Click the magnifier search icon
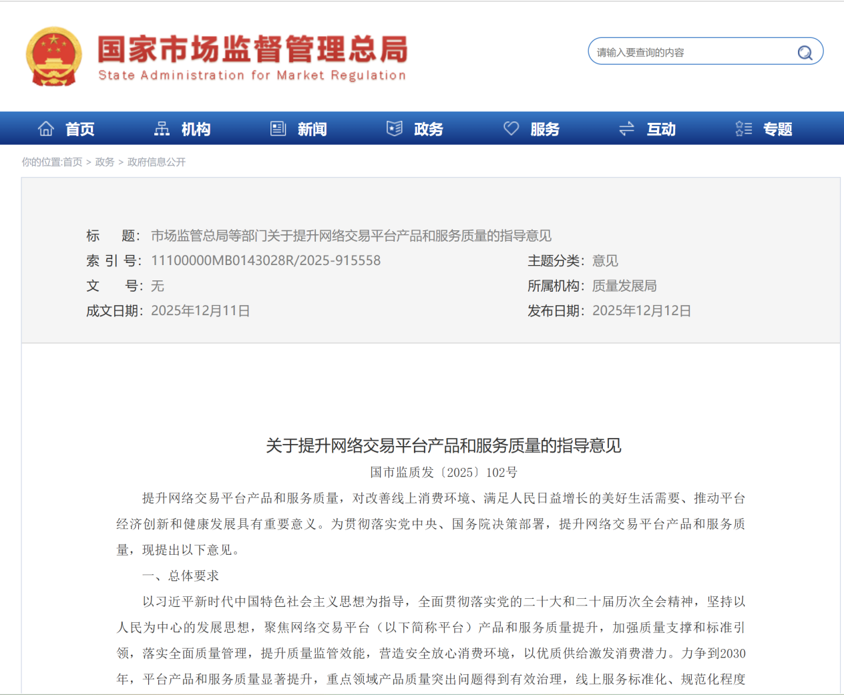This screenshot has width=844, height=695. [x=804, y=51]
